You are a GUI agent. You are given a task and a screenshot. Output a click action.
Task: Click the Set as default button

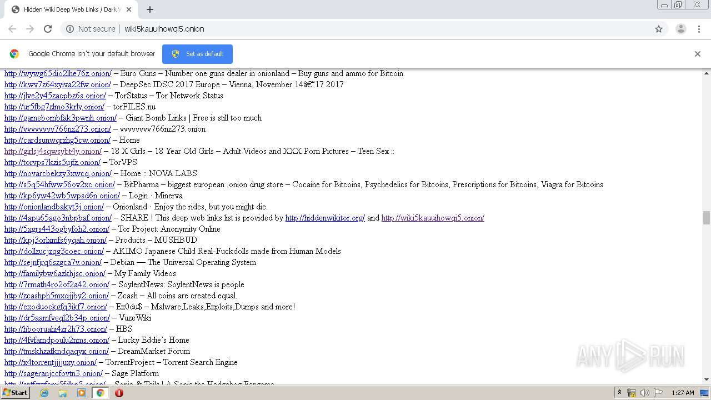pyautogui.click(x=197, y=54)
